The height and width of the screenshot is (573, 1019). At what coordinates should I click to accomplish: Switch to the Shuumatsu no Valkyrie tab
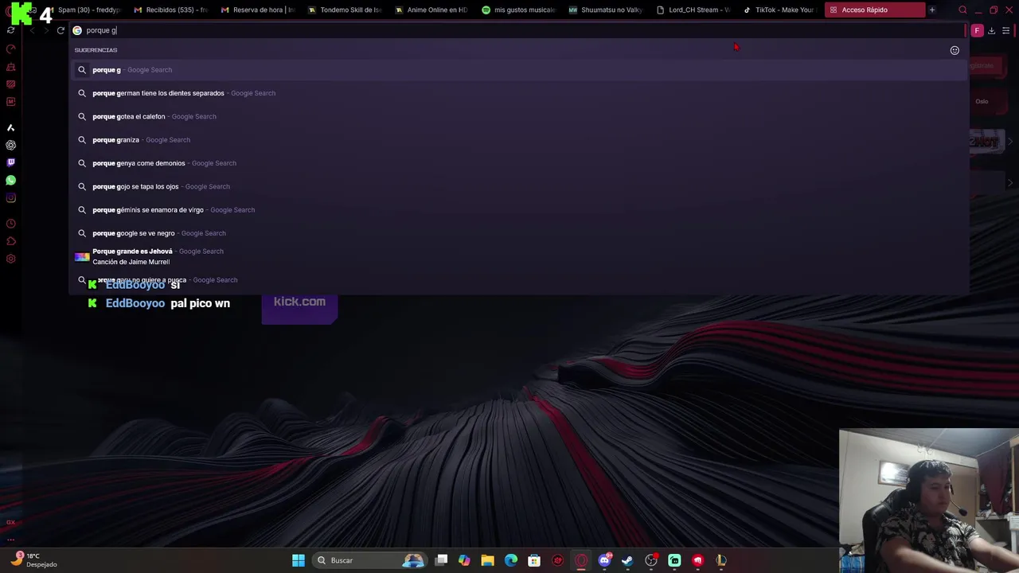[x=605, y=10]
